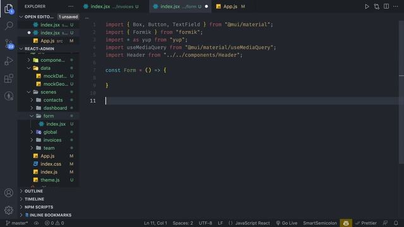Viewport: 404px width, 227px height.
Task: Open the theme.js file
Action: pyautogui.click(x=49, y=180)
